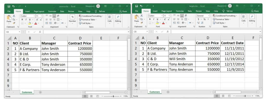The image size is (266, 102).
Task: Click Percent Style icon in target.xlsx Number group
Action: click(204, 19)
